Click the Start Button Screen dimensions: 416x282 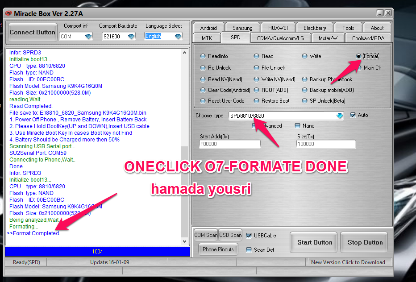click(315, 242)
